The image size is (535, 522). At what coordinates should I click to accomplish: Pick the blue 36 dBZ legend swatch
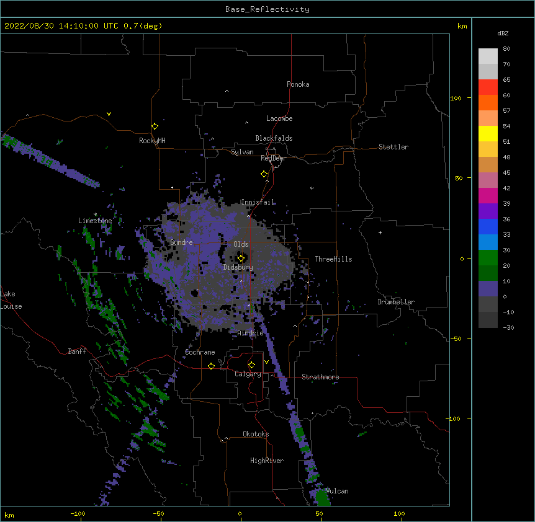488,226
